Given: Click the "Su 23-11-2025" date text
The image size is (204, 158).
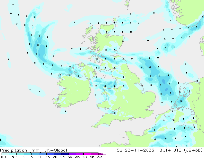Looking at the screenshot, I should click(x=135, y=150).
